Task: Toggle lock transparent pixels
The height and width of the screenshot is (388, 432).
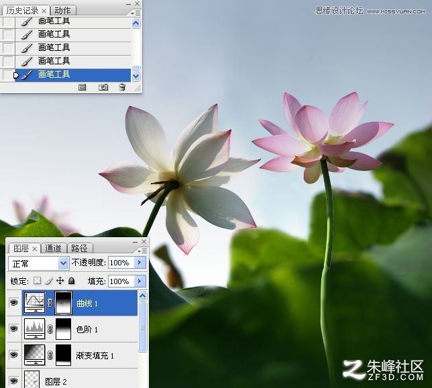Action: (x=37, y=281)
